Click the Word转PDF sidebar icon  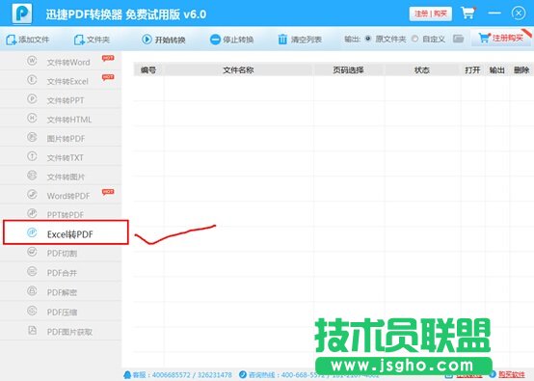tap(32, 194)
